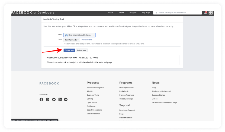Open the Open Source link
Image resolution: width=225 pixels, height=132 pixels.
tap(92, 102)
